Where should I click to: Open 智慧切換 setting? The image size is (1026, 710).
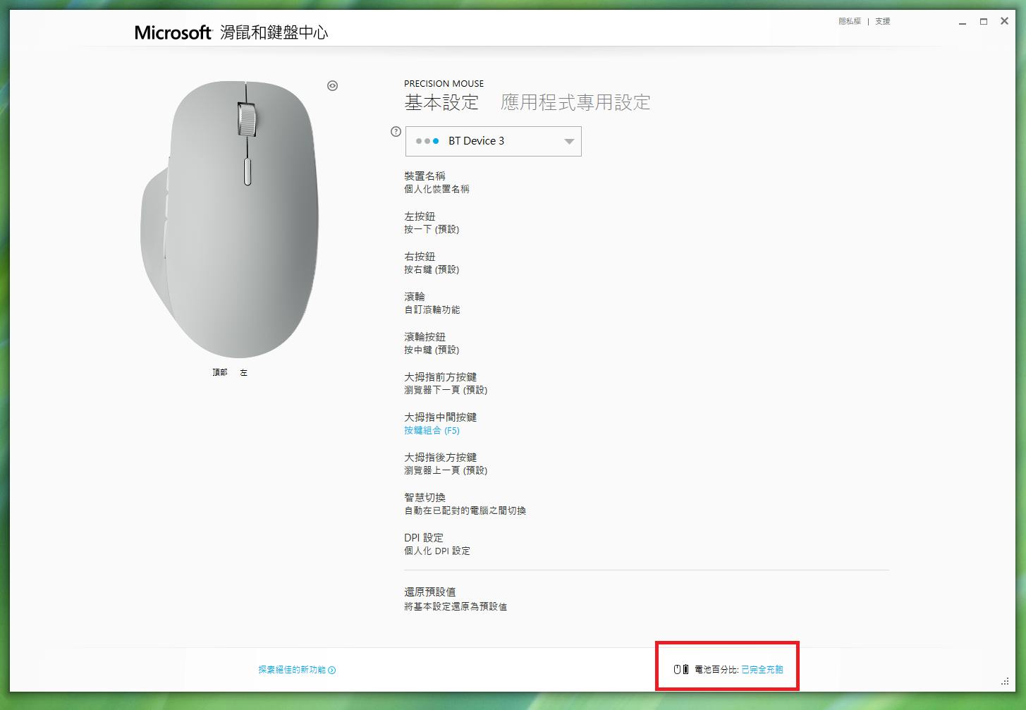465,503
